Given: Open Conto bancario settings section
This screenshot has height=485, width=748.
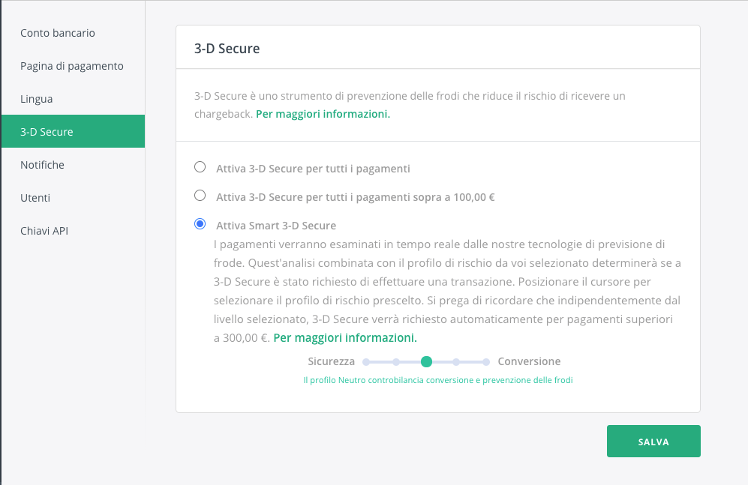Looking at the screenshot, I should coord(58,33).
